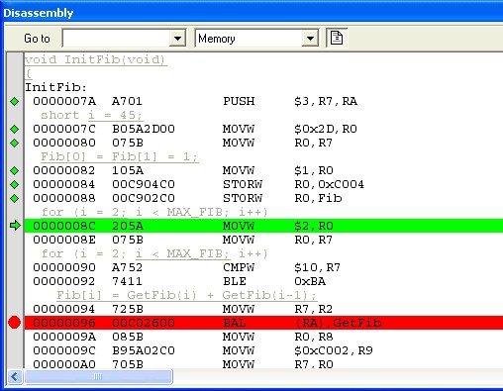Click opcode bytes B05A2D00
Screen dimensions: 503x391
click(144, 129)
